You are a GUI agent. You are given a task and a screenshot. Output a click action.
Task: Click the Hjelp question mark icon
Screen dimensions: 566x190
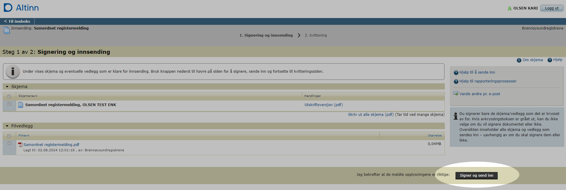(x=549, y=60)
